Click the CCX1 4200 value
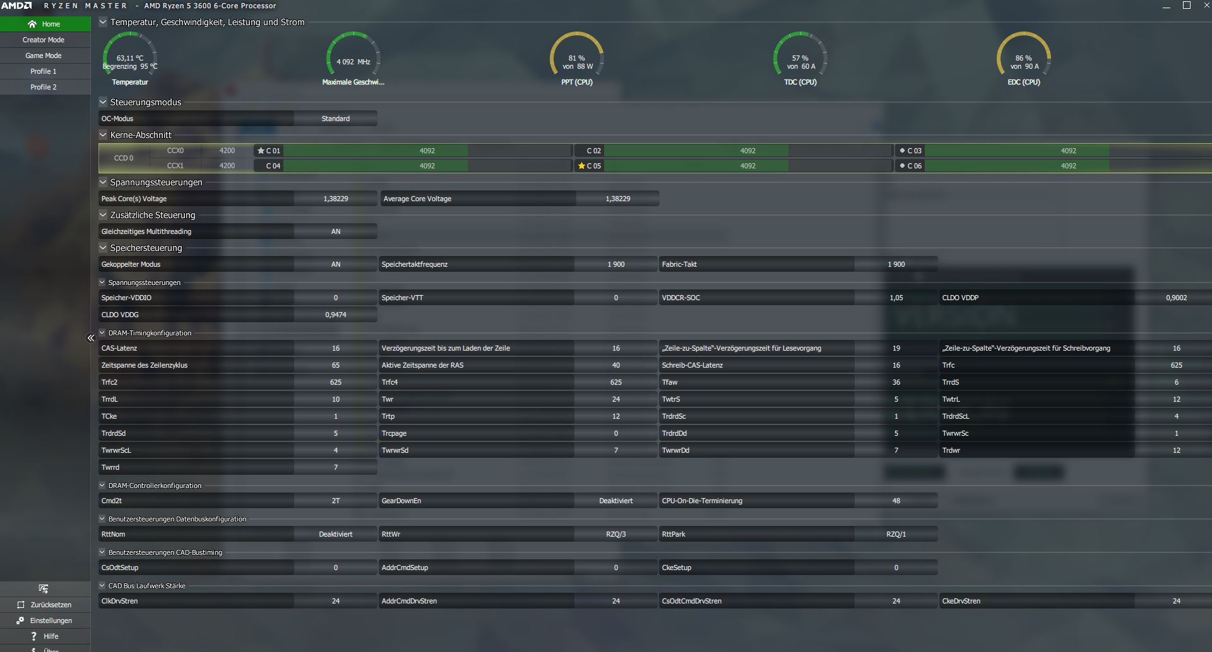The image size is (1212, 652). [227, 166]
